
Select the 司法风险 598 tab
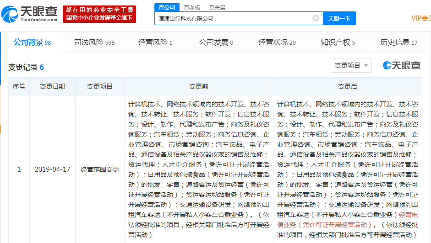[x=94, y=42]
